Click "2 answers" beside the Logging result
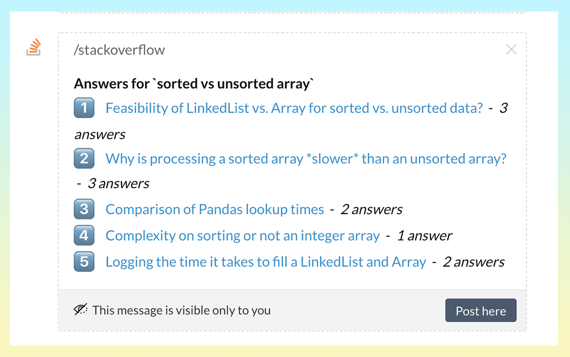Screen dimensions: 570x357 [x=473, y=262]
